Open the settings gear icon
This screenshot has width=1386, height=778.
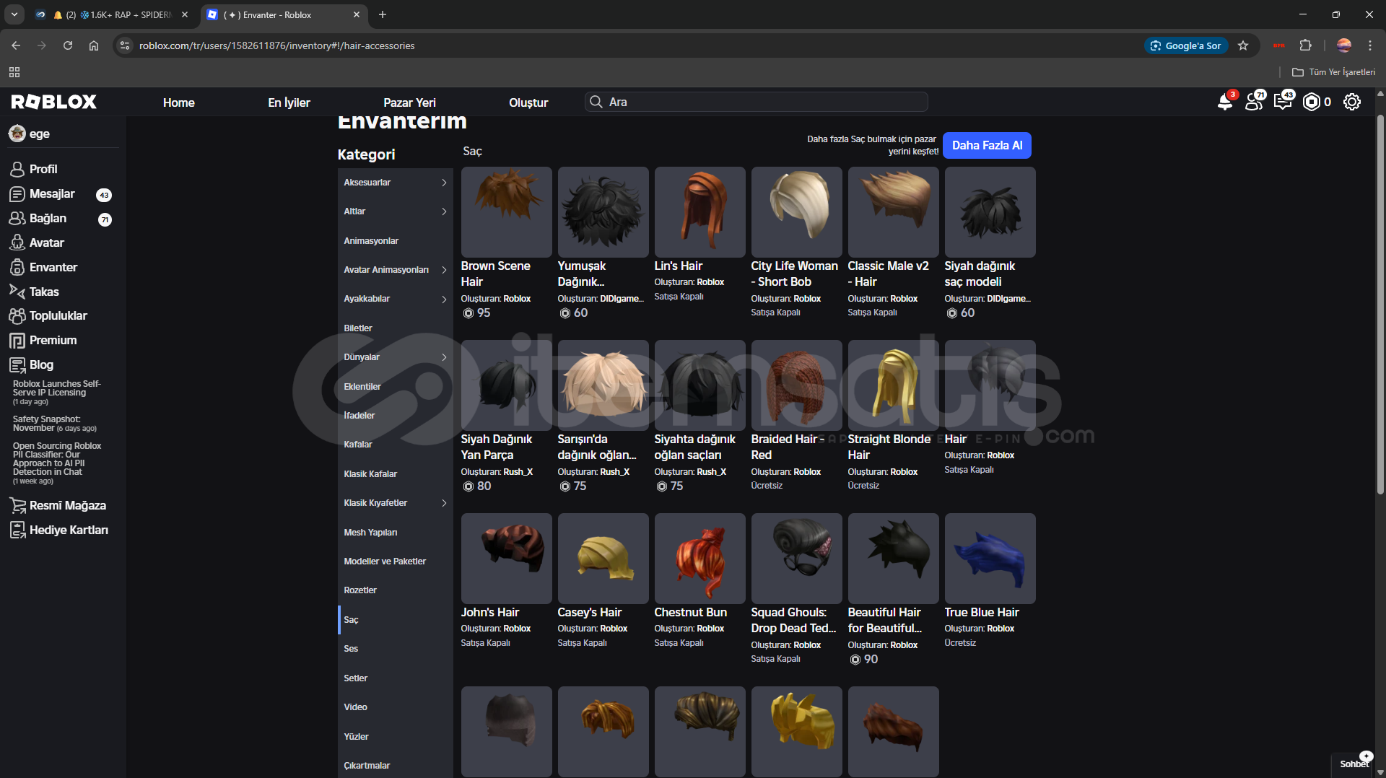pyautogui.click(x=1352, y=102)
